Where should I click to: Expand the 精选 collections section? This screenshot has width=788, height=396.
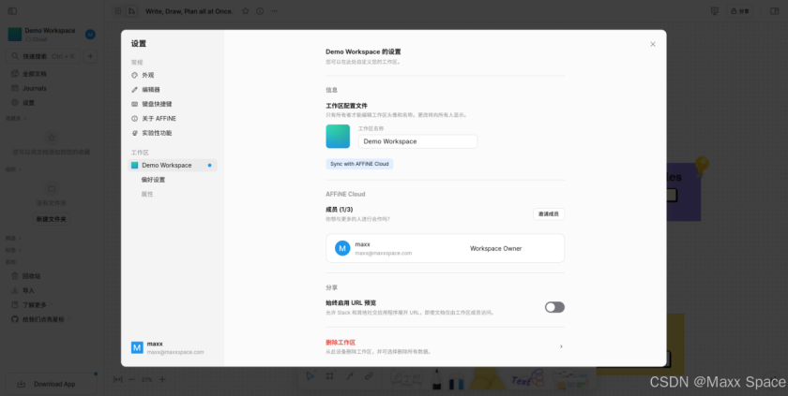pos(13,238)
